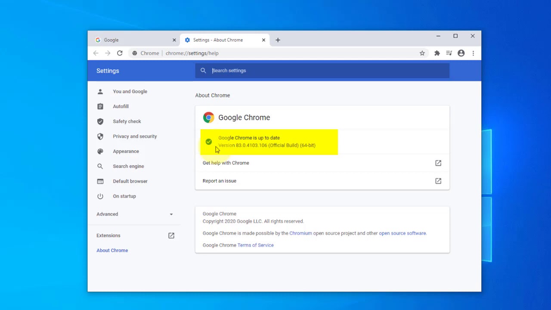Open the Chromium link
This screenshot has width=551, height=310.
[300, 233]
